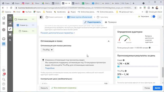Click the Закрыть button
The width and height of the screenshot is (164, 92).
pos(44,88)
